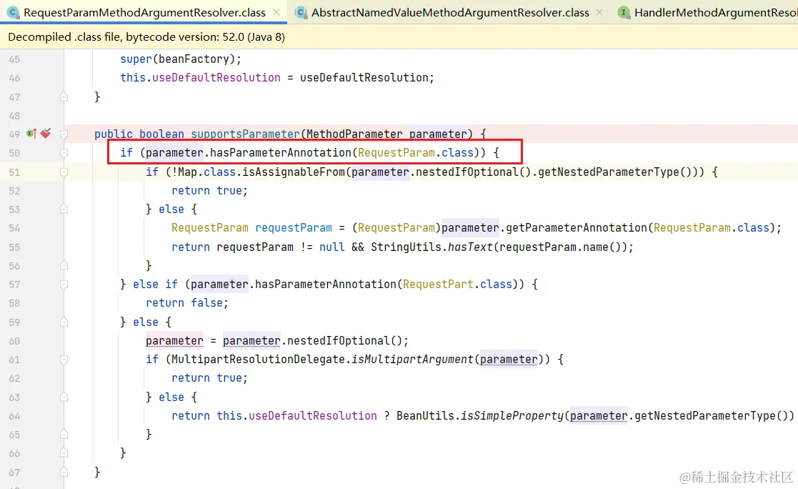798x489 pixels.
Task: Click 'return false;' on line 58
Action: [187, 303]
